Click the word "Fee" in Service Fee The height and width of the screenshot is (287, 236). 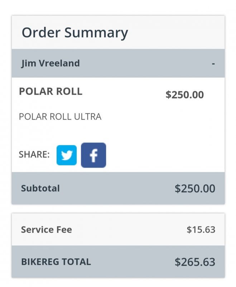pos(65,230)
